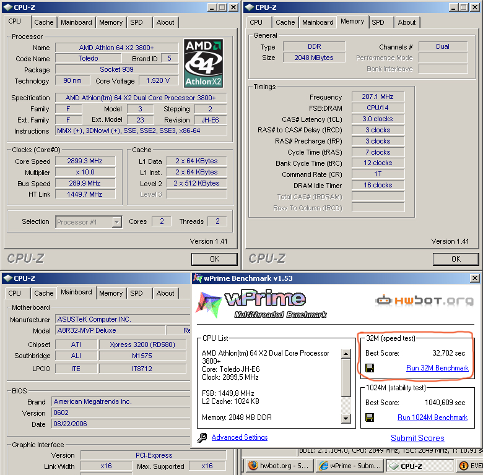Maximize the top-left CPU-Z window
The image size is (483, 475).
tap(222, 7)
